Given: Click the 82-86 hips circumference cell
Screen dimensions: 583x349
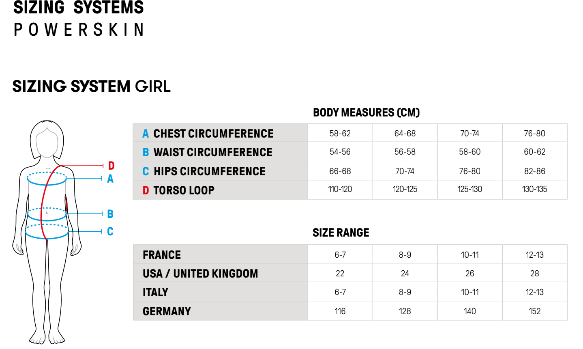Looking at the screenshot, I should pyautogui.click(x=534, y=171).
